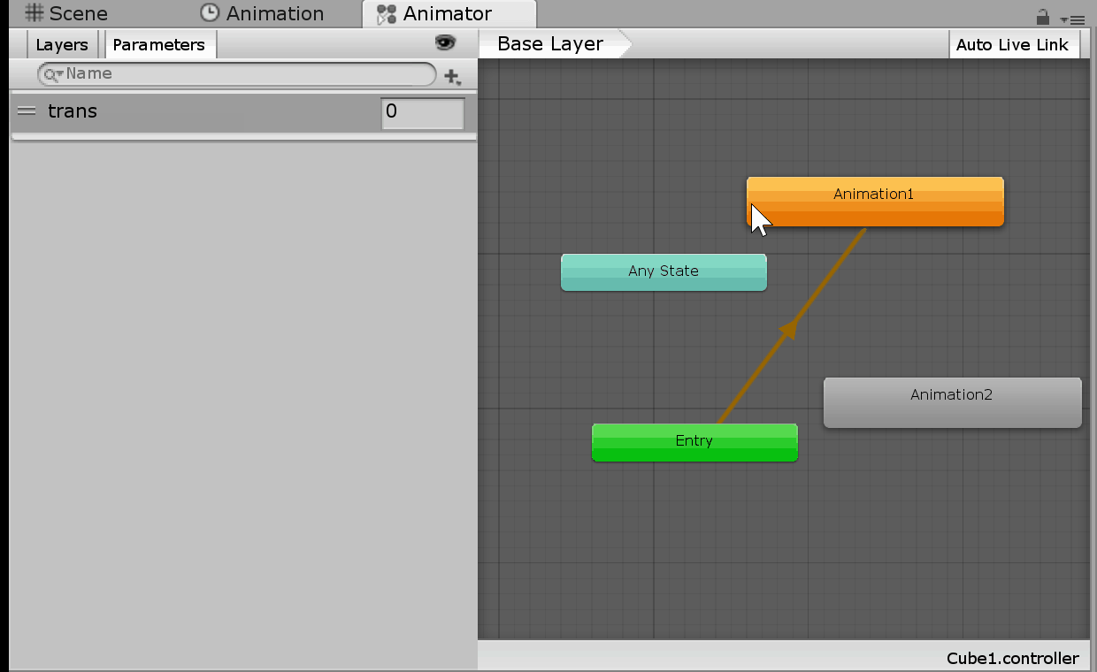Screen dimensions: 1097x672
Task: Click the reorder handle next to trans parameter
Action: (x=26, y=111)
